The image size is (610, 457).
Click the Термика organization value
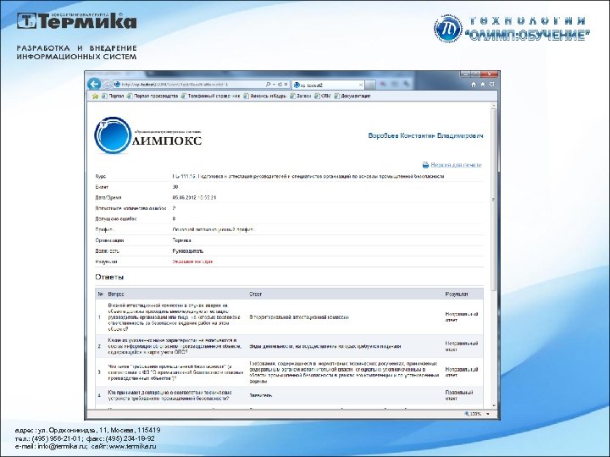pyautogui.click(x=181, y=240)
